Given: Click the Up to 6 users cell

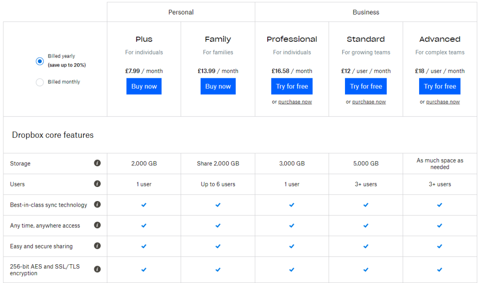Looking at the screenshot, I should tap(218, 184).
